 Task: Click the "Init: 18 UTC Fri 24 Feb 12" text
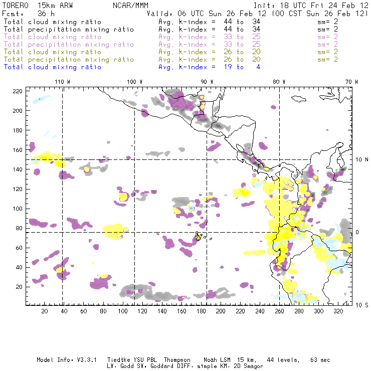pos(311,6)
